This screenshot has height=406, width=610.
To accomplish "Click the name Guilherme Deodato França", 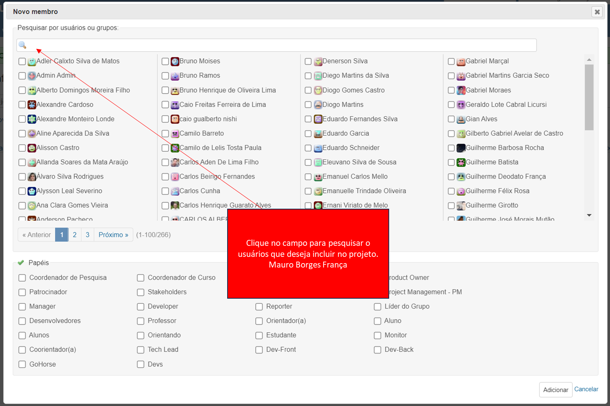I will [506, 176].
